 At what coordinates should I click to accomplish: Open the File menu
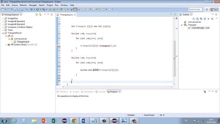(2, 5)
